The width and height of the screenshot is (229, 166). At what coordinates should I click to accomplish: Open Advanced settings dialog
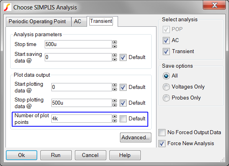coord(136,137)
